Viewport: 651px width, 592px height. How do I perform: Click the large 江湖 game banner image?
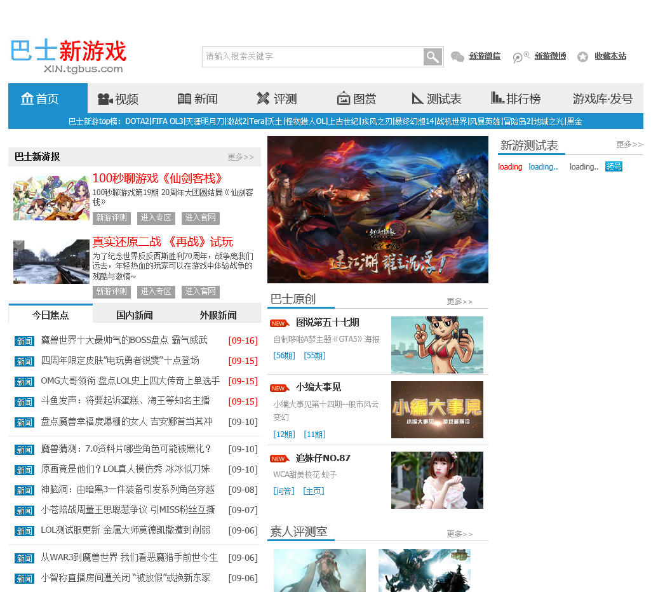coord(378,209)
